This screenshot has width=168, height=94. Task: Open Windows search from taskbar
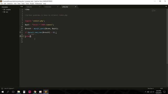point(8,92)
